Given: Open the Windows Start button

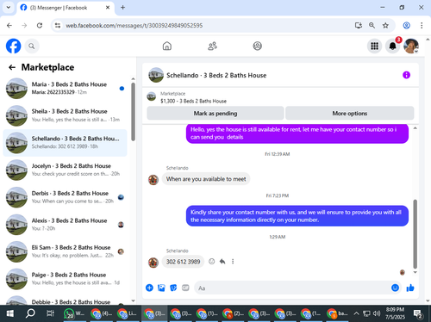Looking at the screenshot, I should [10, 313].
